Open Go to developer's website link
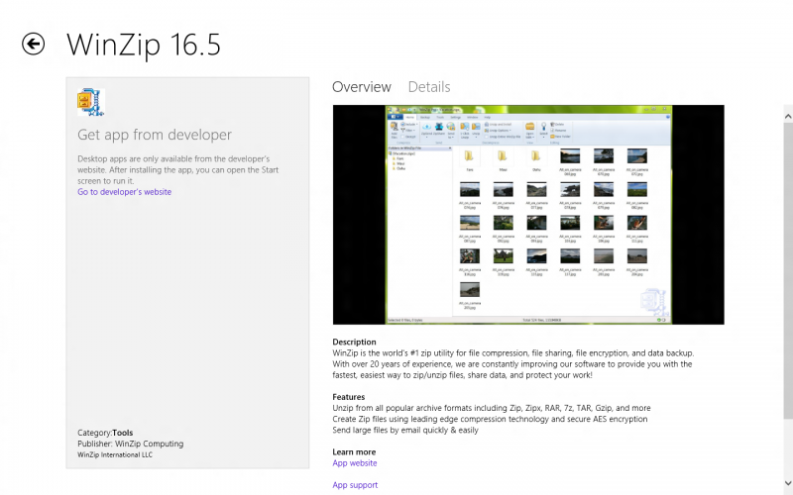Image resolution: width=793 pixels, height=495 pixels. point(125,192)
